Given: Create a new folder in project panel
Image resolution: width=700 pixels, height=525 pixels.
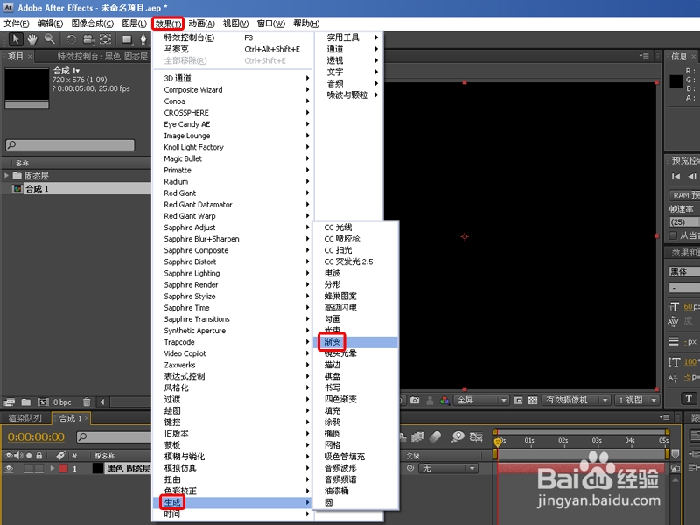Looking at the screenshot, I should (26, 402).
